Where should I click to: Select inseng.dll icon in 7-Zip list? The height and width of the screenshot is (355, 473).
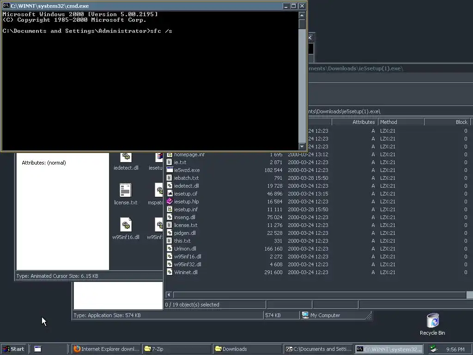tap(170, 217)
